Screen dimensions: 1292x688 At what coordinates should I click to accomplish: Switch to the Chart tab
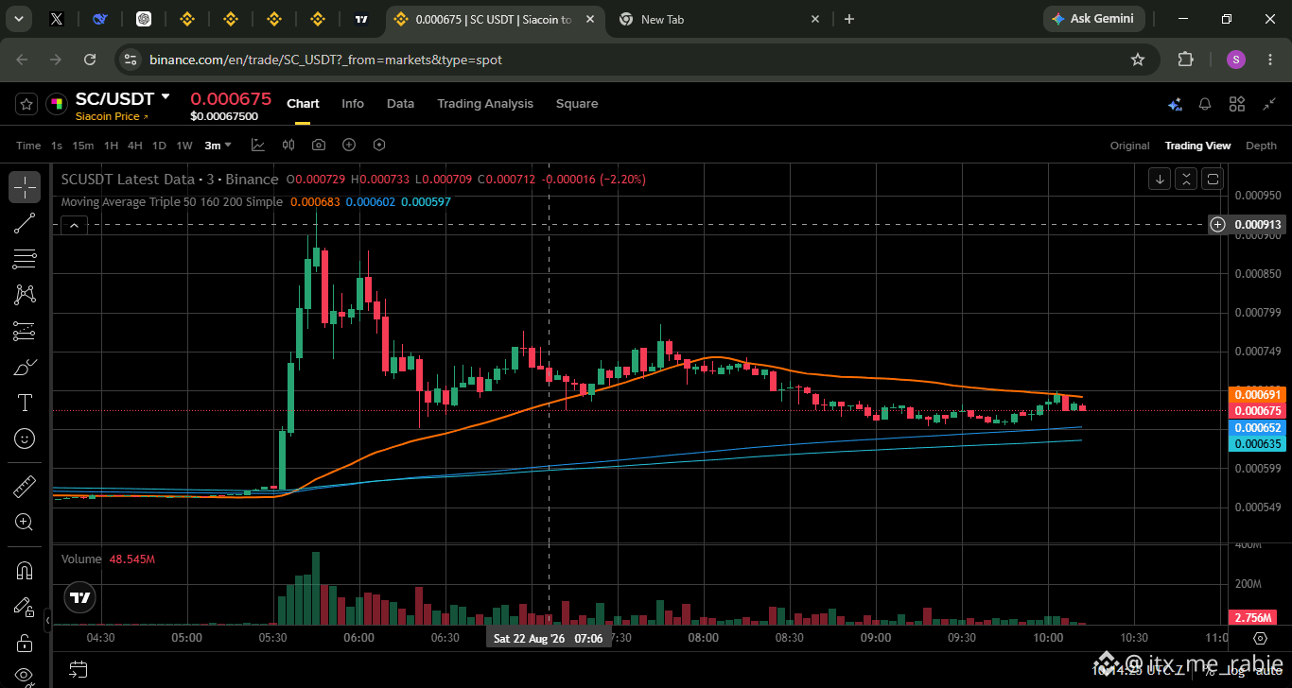pos(303,104)
